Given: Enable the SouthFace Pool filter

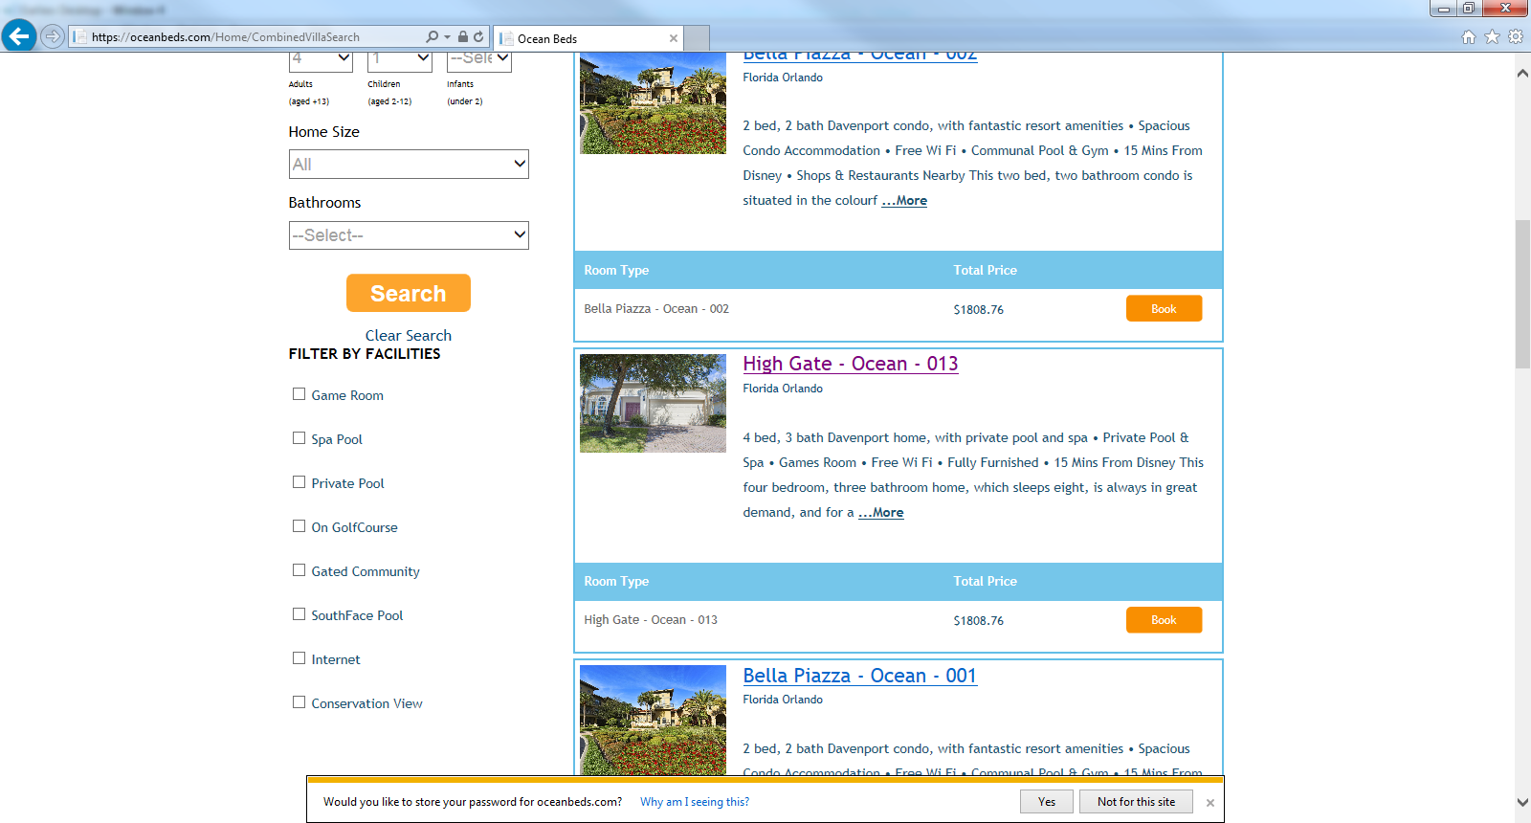Looking at the screenshot, I should point(299,614).
